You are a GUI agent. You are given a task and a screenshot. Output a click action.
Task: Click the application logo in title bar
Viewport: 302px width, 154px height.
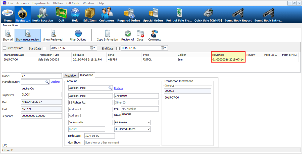(x=4, y=3)
